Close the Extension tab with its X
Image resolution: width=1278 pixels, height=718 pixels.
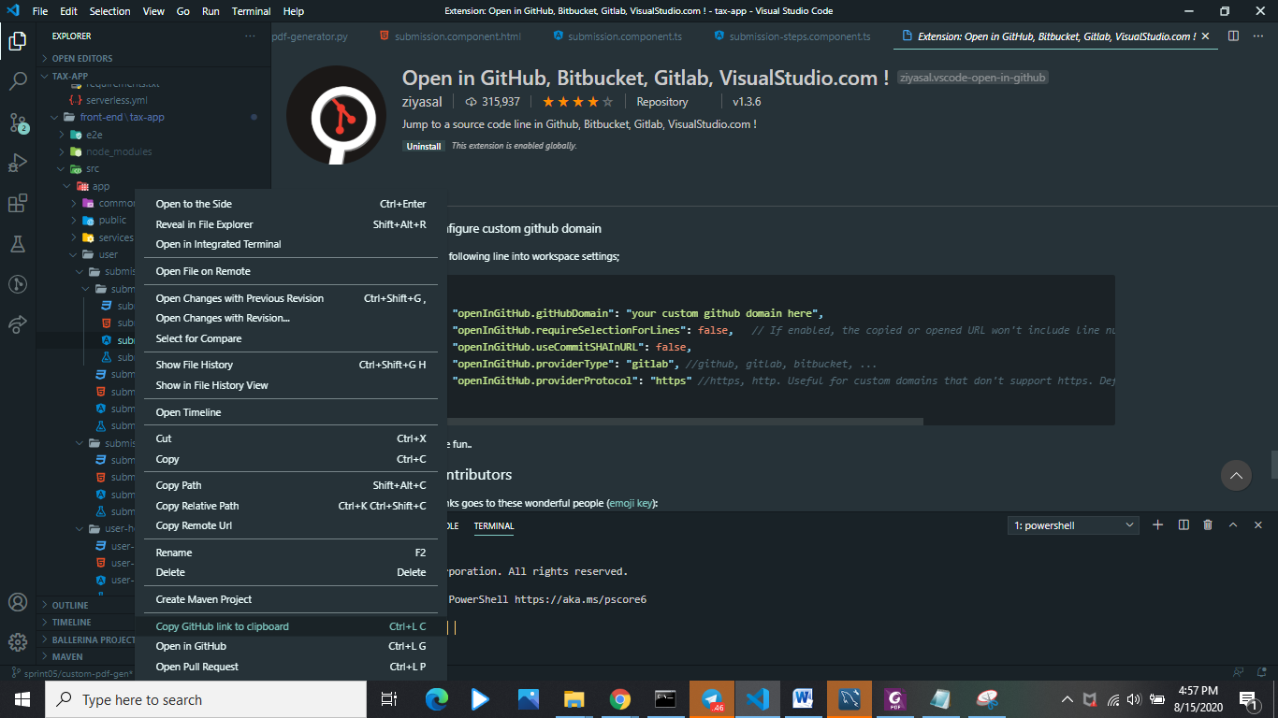point(1205,36)
